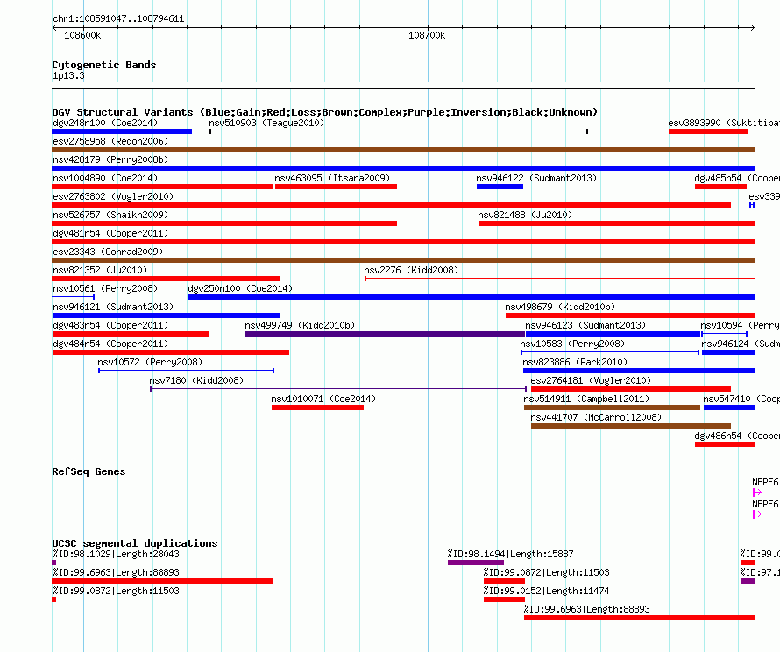This screenshot has height=652, width=780.
Task: Click dgv481n54 (Cooper2011) red bar
Action: click(x=403, y=242)
